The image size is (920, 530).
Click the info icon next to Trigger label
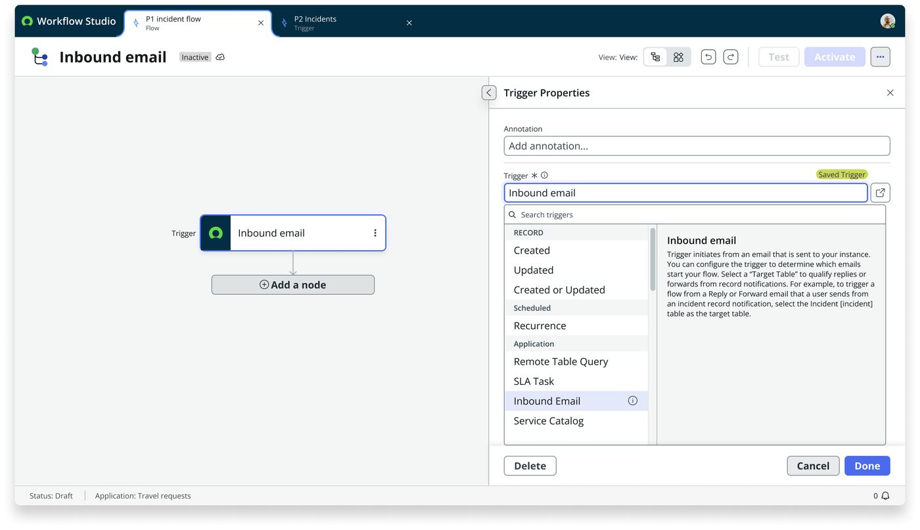click(x=544, y=175)
